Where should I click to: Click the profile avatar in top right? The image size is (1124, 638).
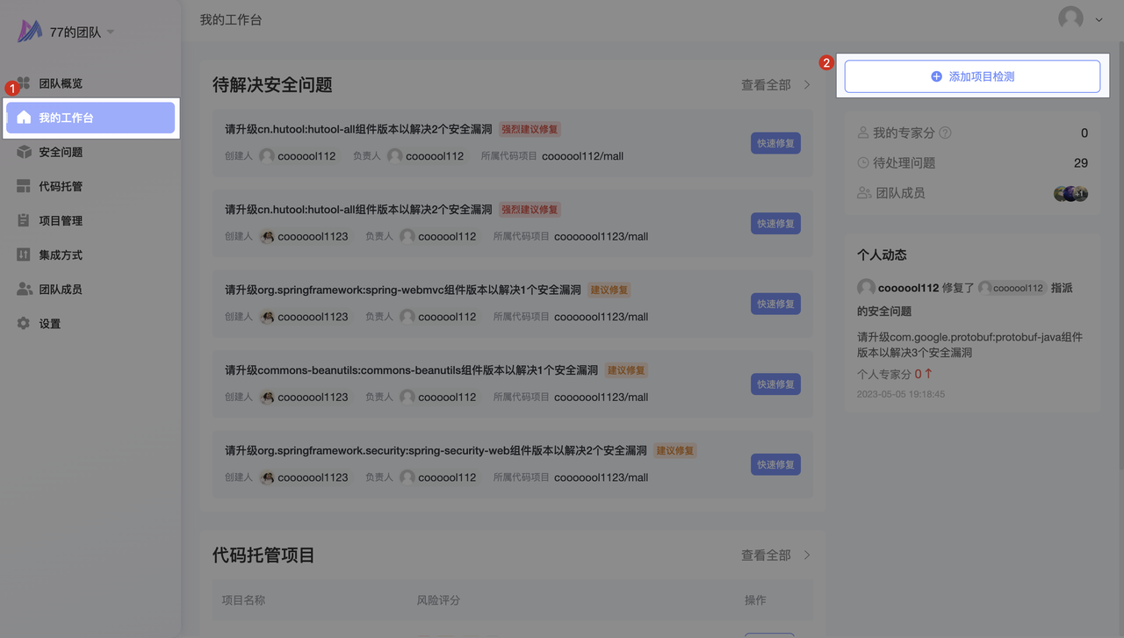pos(1070,18)
